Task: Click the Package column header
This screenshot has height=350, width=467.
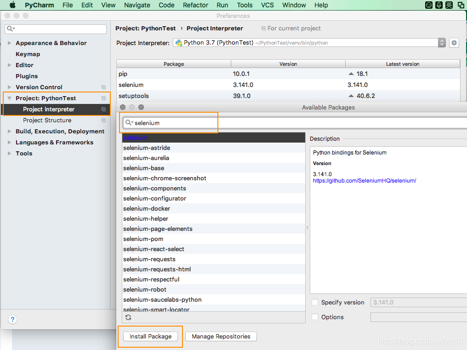Action: coord(174,64)
